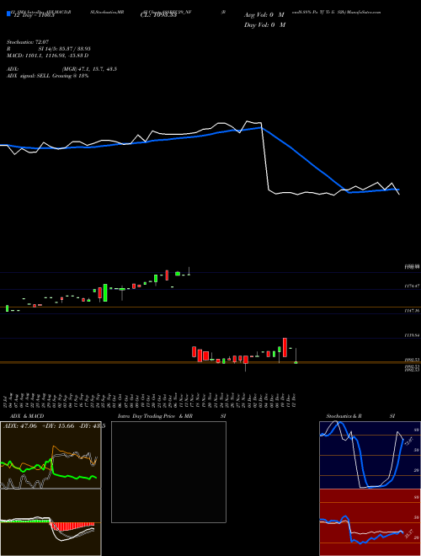The width and height of the screenshot is (421, 556).
Task: Click the 'Stochastics & R SI' panel title
Action: [360, 416]
